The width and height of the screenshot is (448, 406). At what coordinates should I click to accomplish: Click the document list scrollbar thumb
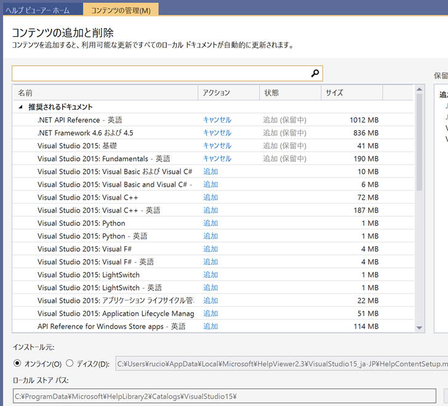click(419, 142)
